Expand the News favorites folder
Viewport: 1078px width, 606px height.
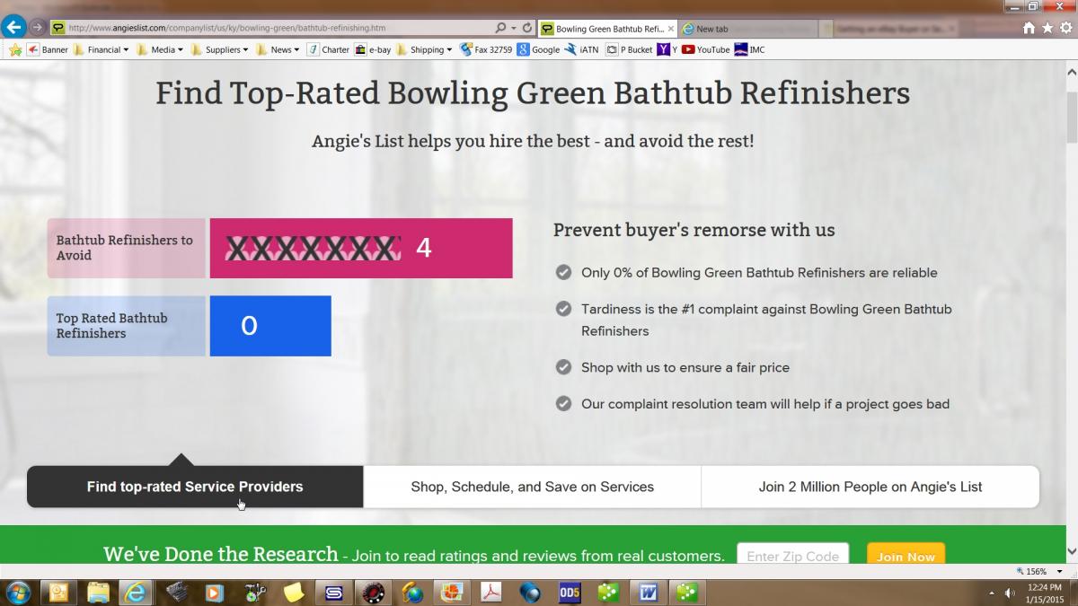coord(278,49)
